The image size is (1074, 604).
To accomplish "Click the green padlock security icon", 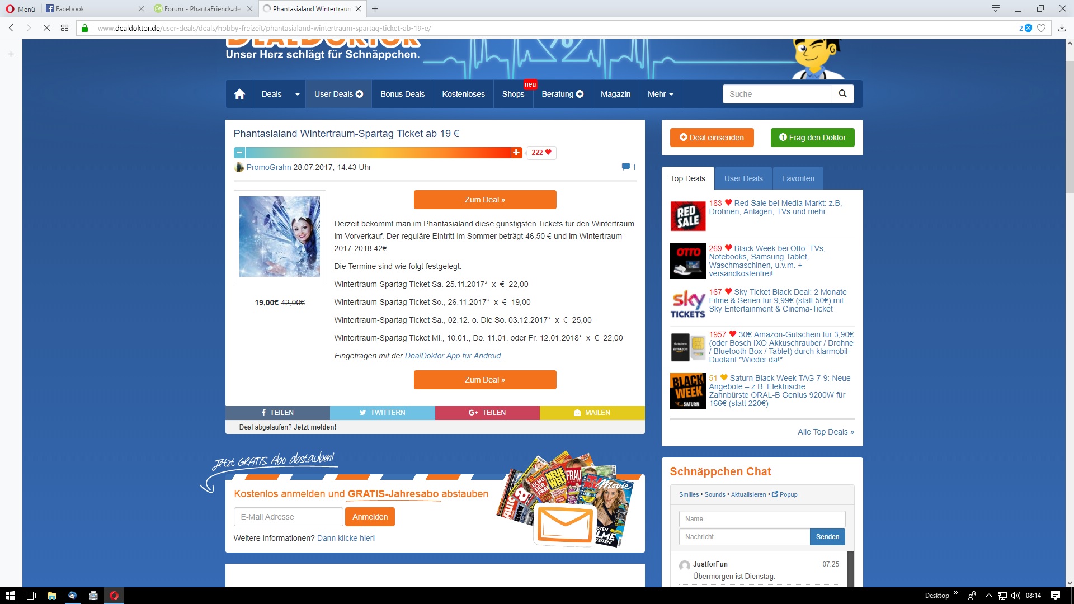I will click(x=85, y=28).
